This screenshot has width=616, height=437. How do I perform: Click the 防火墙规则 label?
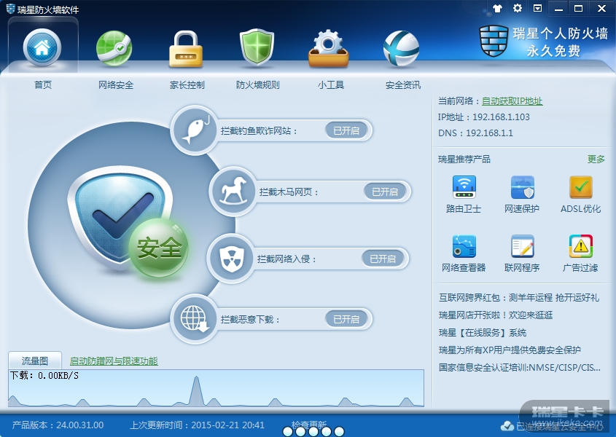(x=258, y=84)
